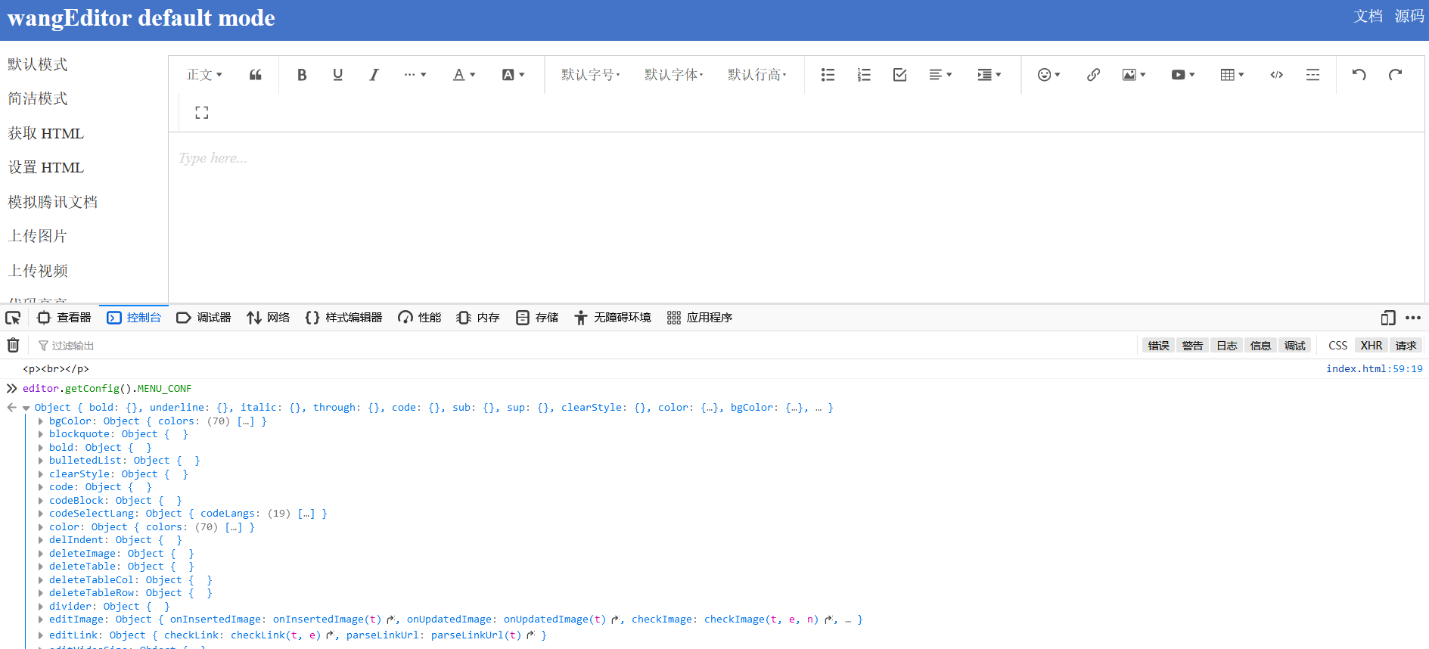1429x649 pixels.
Task: Switch to the 网络 network tab
Action: 269,318
